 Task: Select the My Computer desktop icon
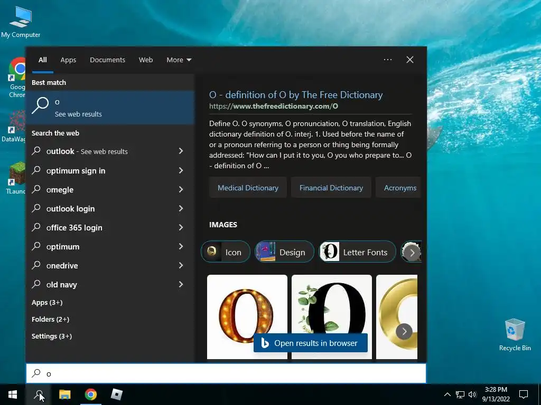click(21, 22)
